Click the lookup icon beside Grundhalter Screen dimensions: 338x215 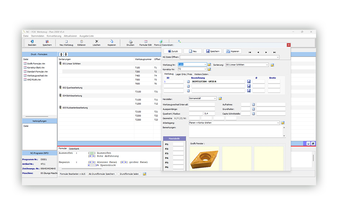pos(253,109)
